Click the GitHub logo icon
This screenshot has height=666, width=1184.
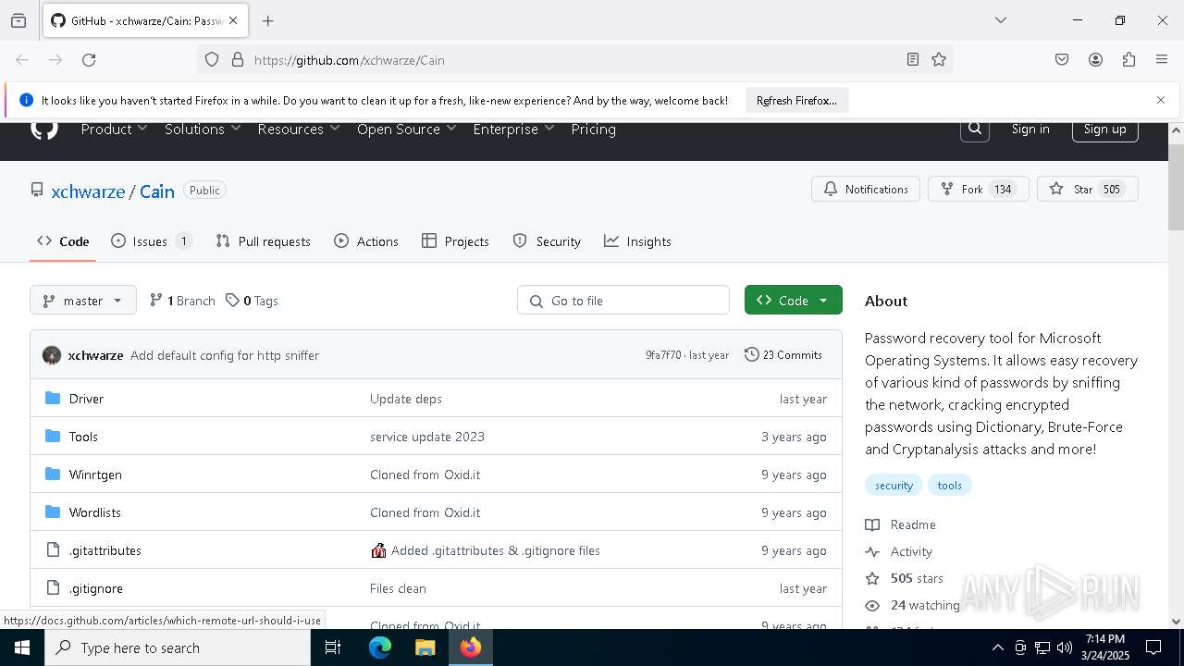coord(44,130)
